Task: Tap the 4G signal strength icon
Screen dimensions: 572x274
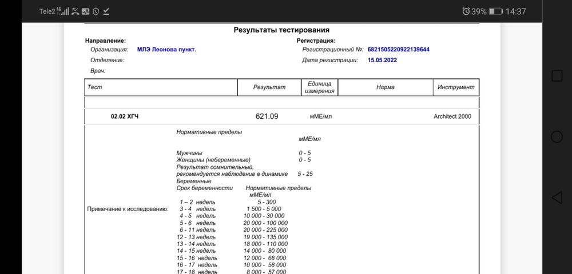Action: (63, 11)
